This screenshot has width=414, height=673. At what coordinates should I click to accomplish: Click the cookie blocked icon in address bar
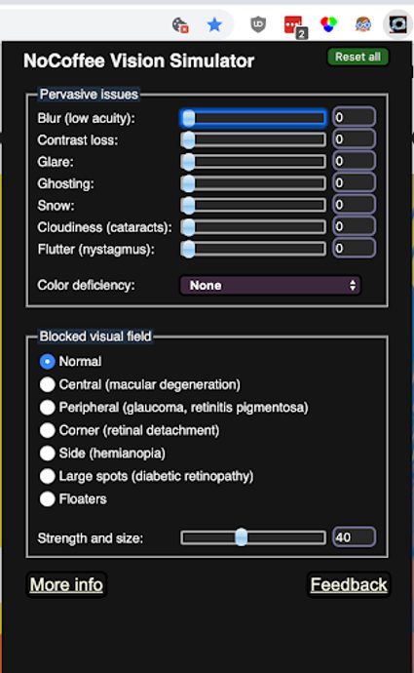point(180,25)
